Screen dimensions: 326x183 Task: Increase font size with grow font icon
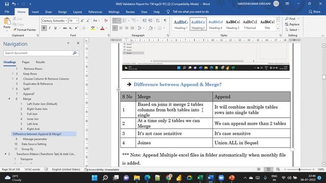tap(83, 20)
